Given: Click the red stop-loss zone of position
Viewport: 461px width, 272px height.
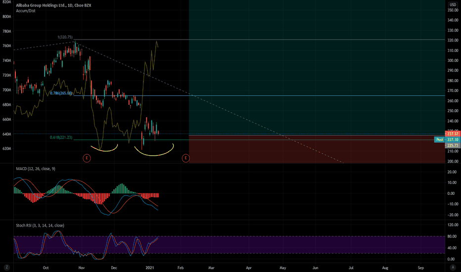Looking at the screenshot, I should point(317,149).
